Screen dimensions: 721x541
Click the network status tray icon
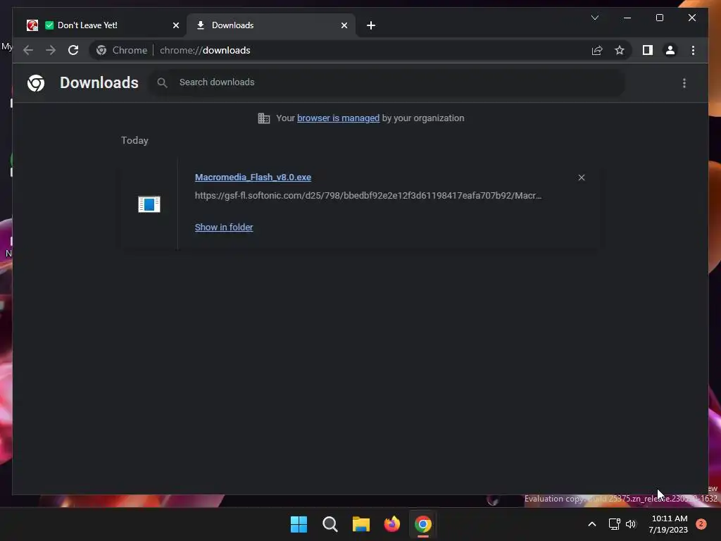(614, 524)
